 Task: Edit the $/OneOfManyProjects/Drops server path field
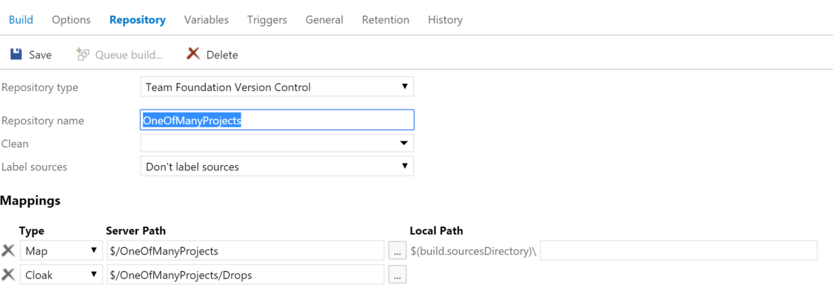(x=245, y=275)
